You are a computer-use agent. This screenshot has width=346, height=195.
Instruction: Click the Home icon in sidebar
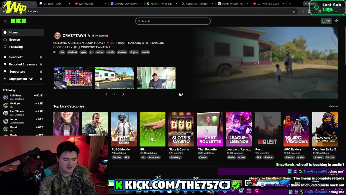pyautogui.click(x=5, y=32)
